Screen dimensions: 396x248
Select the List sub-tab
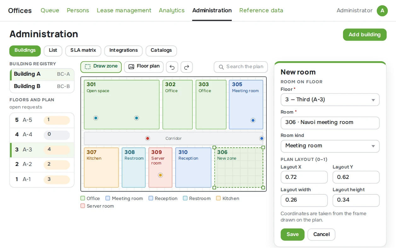(53, 51)
